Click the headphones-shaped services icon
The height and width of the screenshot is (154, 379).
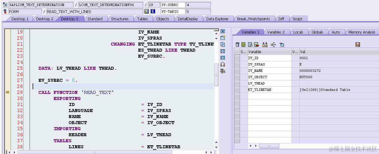coord(223,65)
